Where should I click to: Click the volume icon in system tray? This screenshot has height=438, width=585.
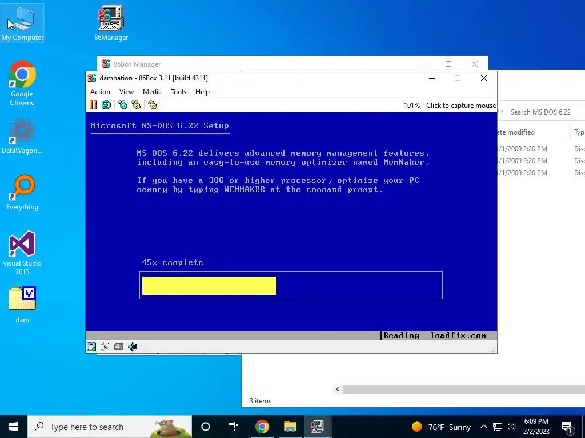511,427
